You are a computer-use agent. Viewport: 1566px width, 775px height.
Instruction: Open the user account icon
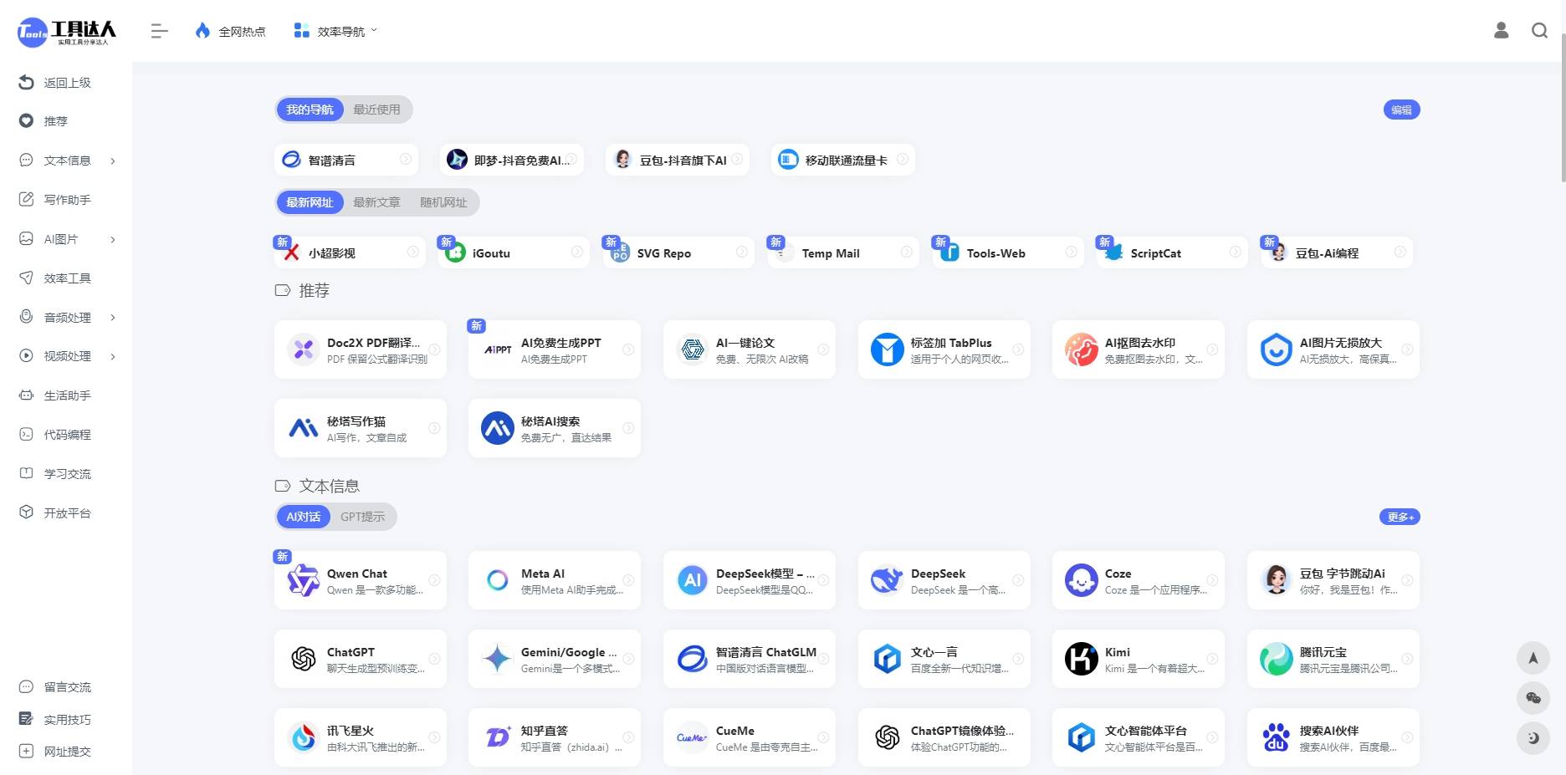[x=1502, y=31]
